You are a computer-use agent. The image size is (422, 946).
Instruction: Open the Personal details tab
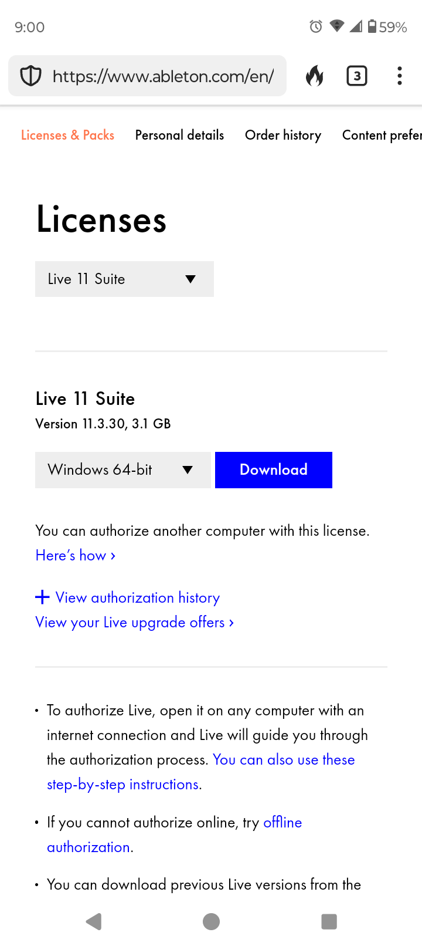point(179,135)
